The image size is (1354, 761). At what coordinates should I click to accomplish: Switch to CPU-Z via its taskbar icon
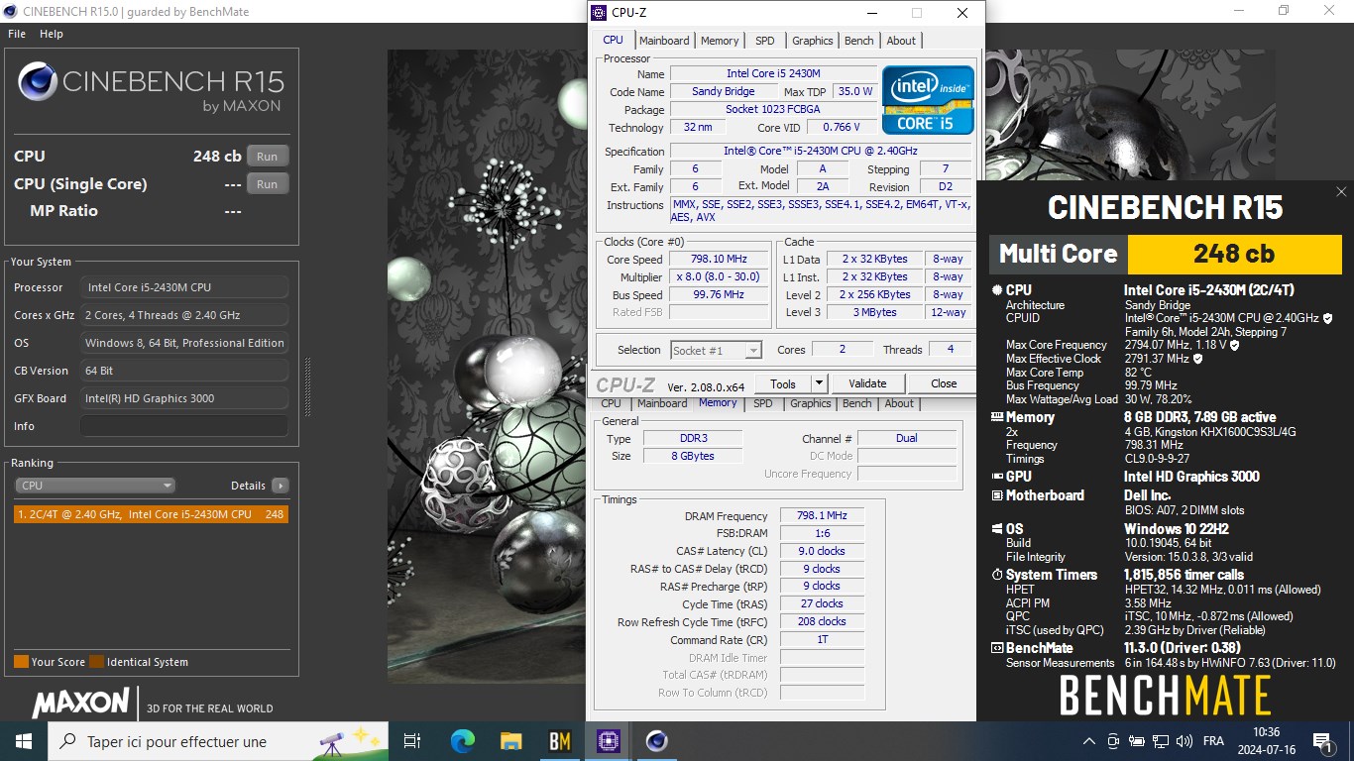(x=608, y=740)
